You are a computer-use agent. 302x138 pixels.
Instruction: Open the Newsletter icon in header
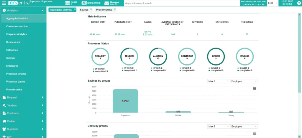pos(84,3)
